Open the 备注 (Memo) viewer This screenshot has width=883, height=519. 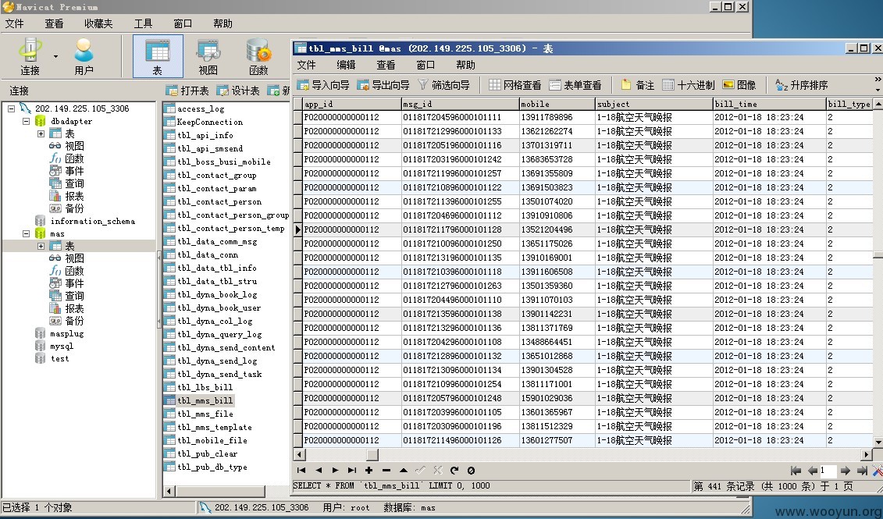coord(638,85)
